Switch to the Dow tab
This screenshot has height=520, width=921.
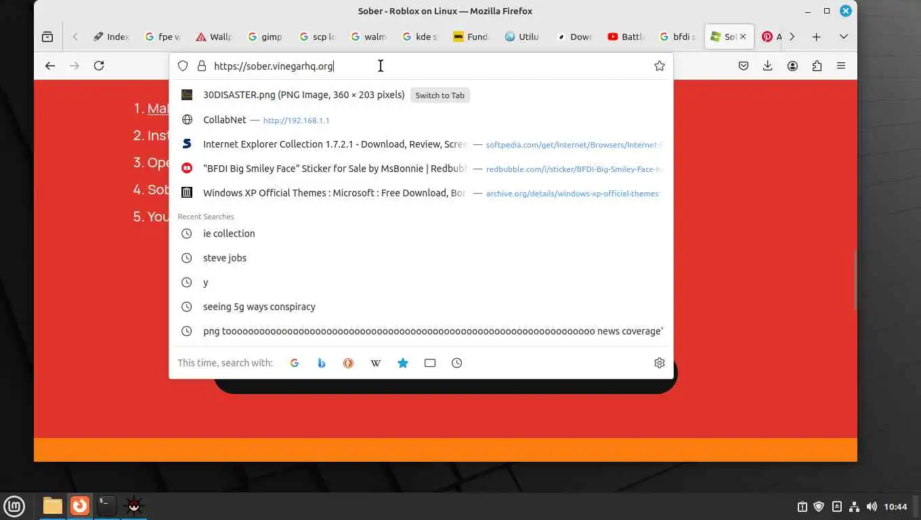click(574, 37)
